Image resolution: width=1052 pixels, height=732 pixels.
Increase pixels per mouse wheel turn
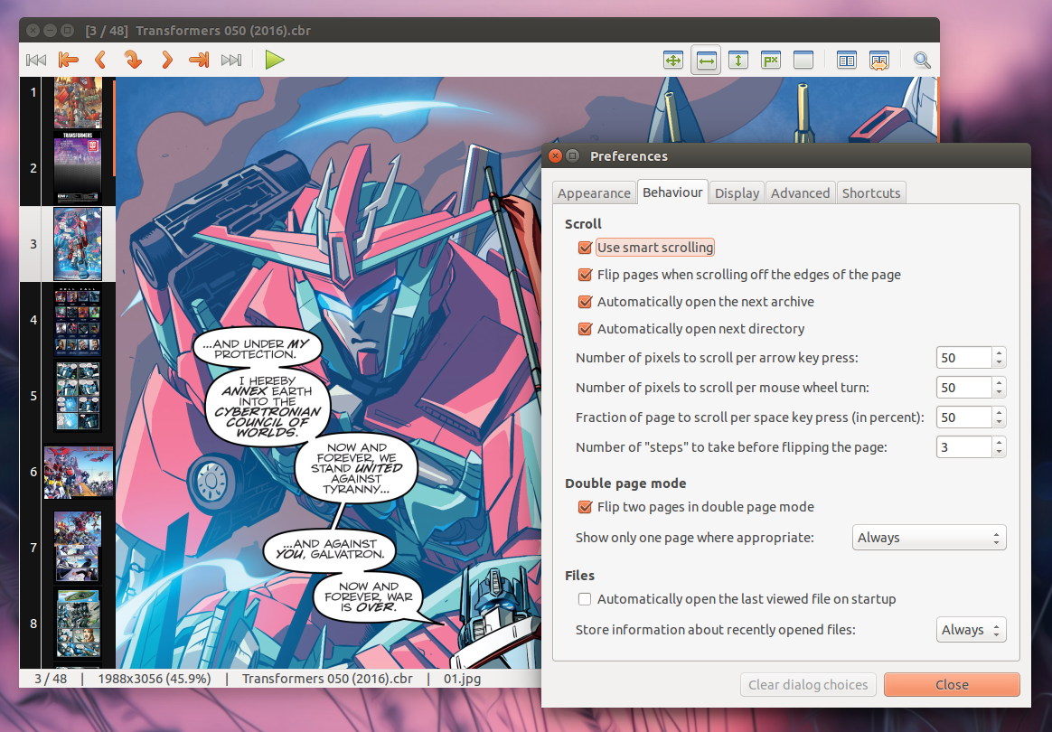999,382
